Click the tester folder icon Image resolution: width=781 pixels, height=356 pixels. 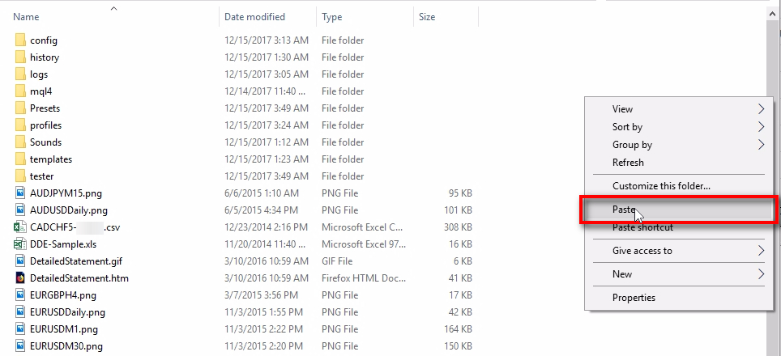[20, 176]
